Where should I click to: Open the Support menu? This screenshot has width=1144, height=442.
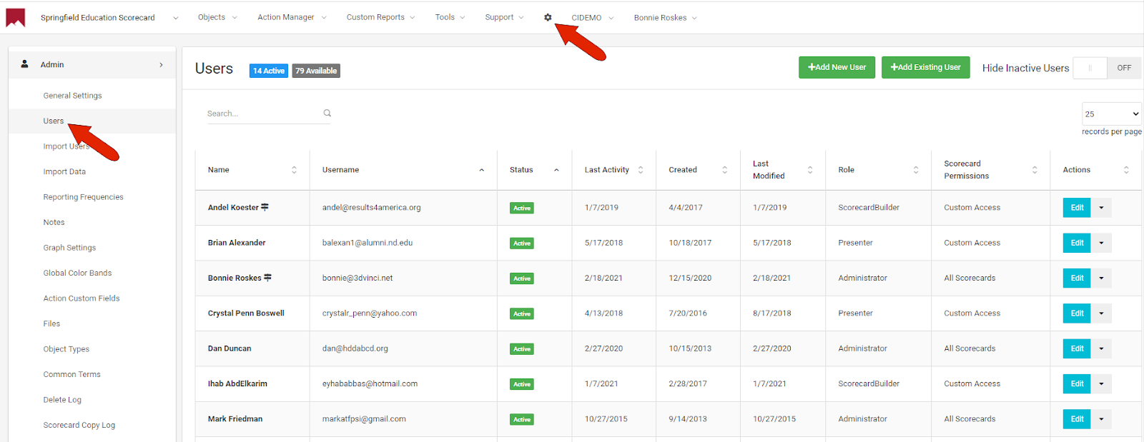(x=504, y=17)
